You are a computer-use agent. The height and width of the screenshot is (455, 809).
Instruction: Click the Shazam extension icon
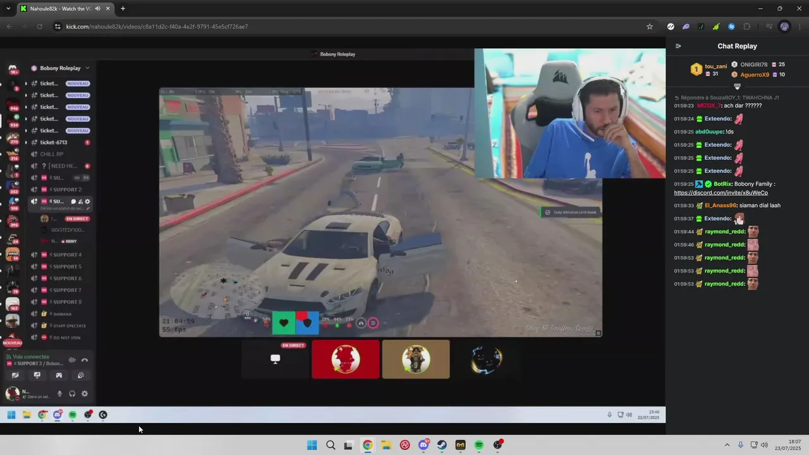point(731,27)
